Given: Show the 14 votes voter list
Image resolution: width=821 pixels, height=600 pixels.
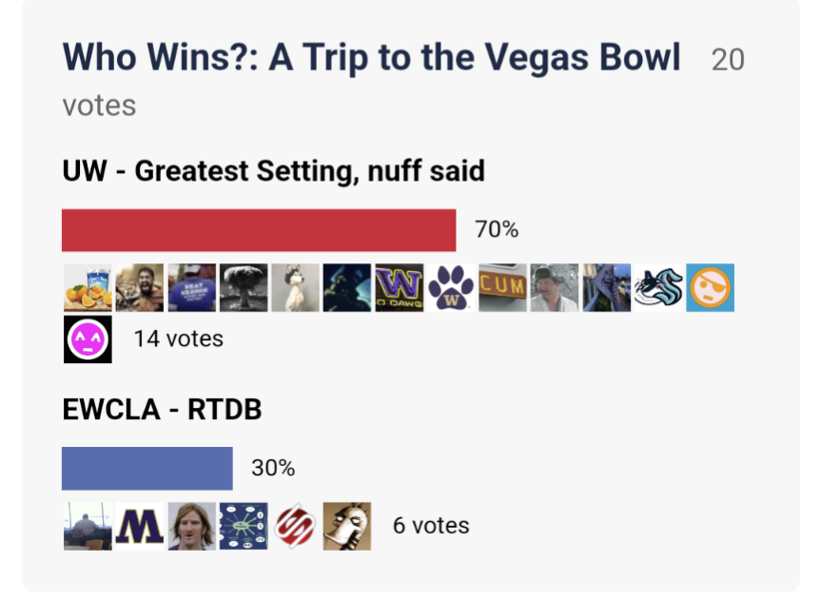Looking at the screenshot, I should pyautogui.click(x=178, y=339).
